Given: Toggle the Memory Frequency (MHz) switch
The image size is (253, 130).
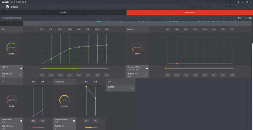Looking at the screenshot, I should coord(147,68).
